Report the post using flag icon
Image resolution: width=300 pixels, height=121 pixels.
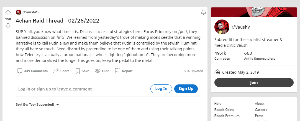pyautogui.click(x=117, y=71)
